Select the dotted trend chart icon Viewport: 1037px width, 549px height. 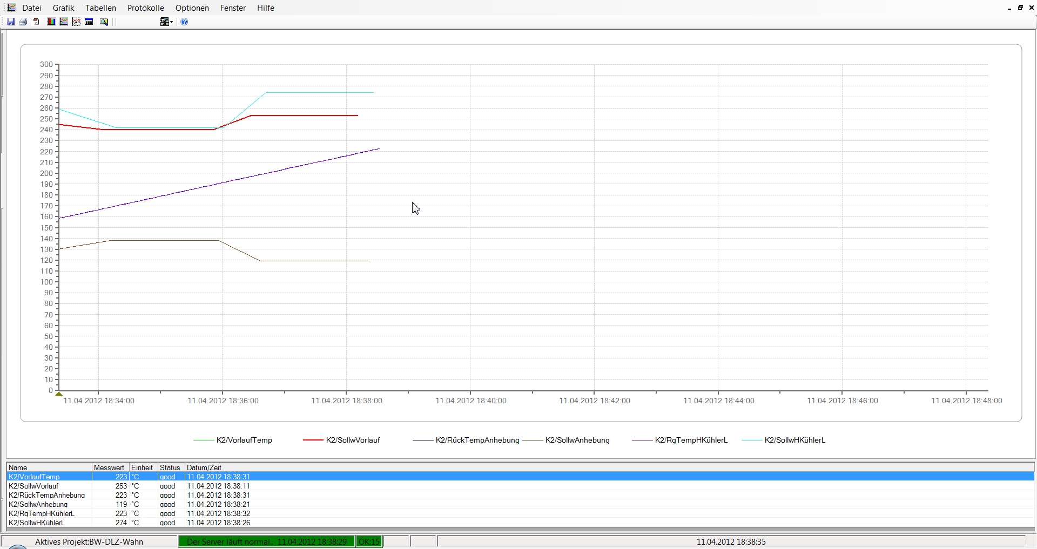76,22
